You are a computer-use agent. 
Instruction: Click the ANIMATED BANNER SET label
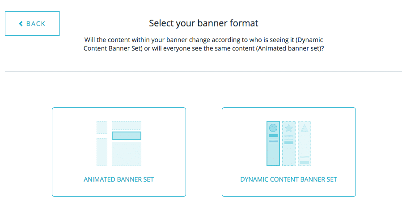118,179
